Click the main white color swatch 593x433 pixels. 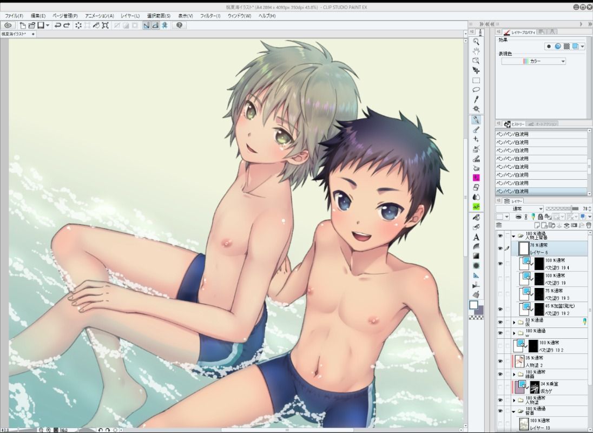473,305
